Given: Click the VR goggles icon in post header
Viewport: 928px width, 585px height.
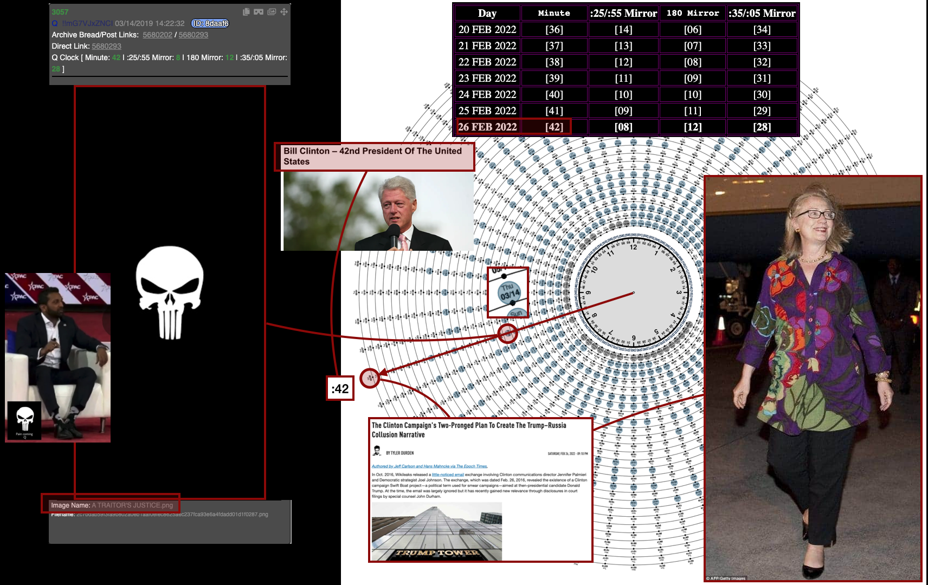Looking at the screenshot, I should [x=259, y=11].
